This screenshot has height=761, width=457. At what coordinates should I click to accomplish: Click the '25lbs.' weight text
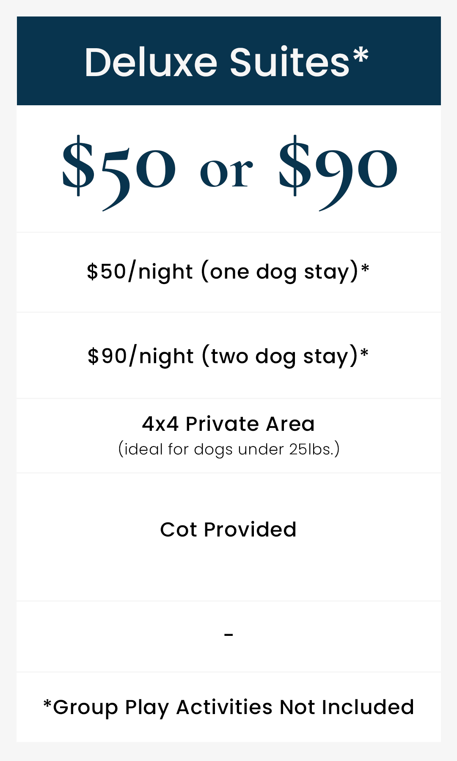click(314, 449)
